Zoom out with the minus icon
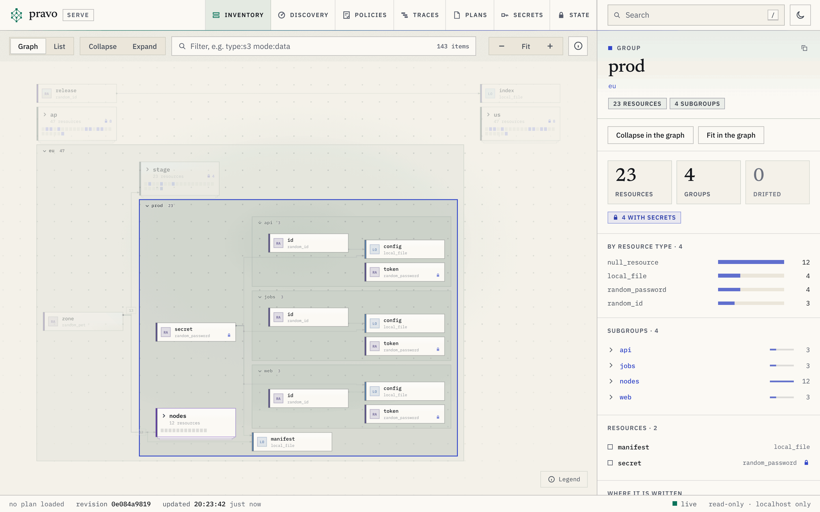This screenshot has height=512, width=820. pyautogui.click(x=501, y=46)
